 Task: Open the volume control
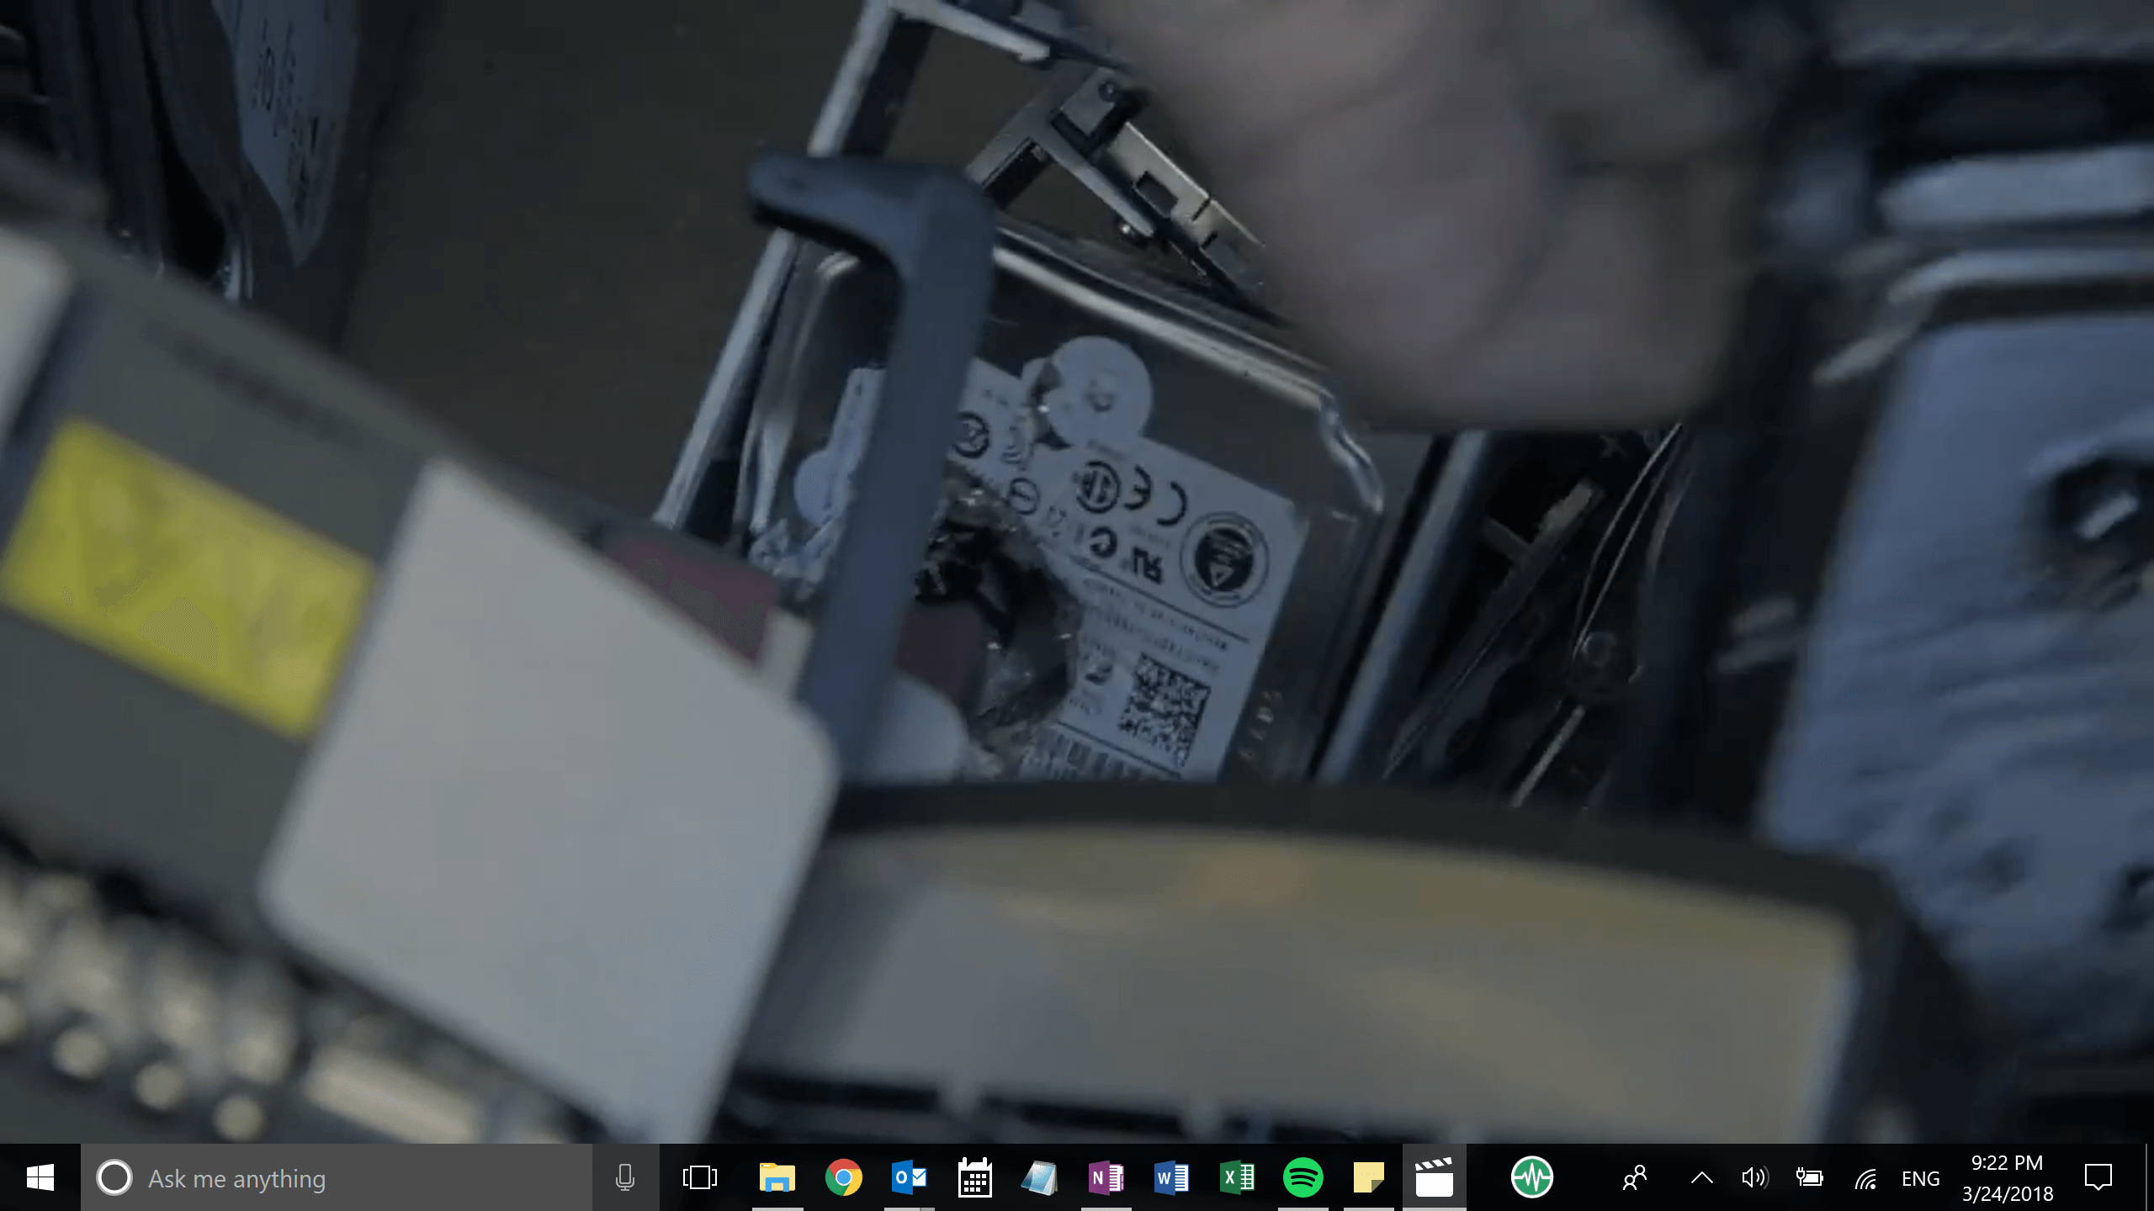coord(1754,1177)
